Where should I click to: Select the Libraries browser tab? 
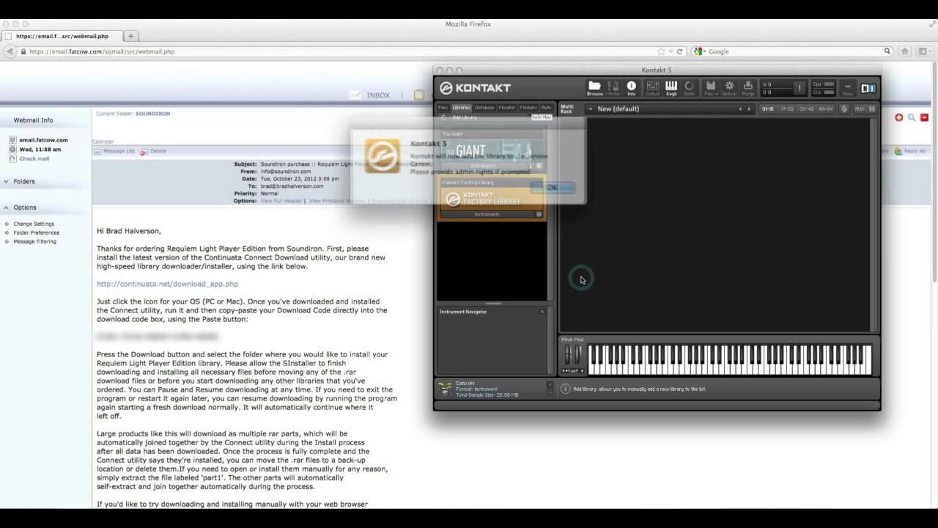click(x=462, y=108)
